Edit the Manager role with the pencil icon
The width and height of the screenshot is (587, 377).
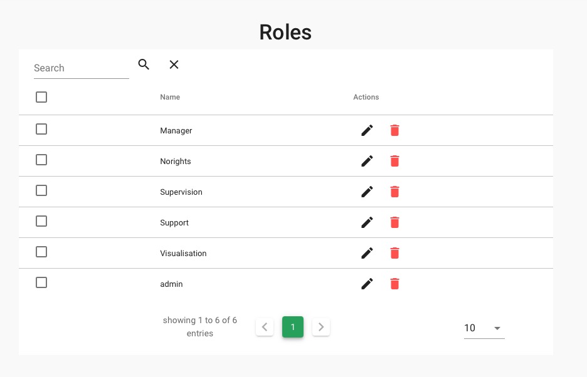point(367,130)
